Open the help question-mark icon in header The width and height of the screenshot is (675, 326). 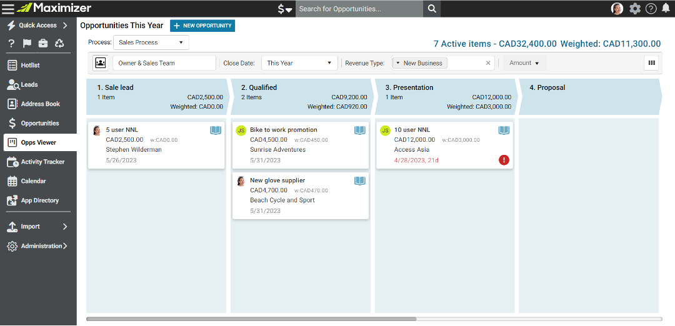(x=651, y=9)
